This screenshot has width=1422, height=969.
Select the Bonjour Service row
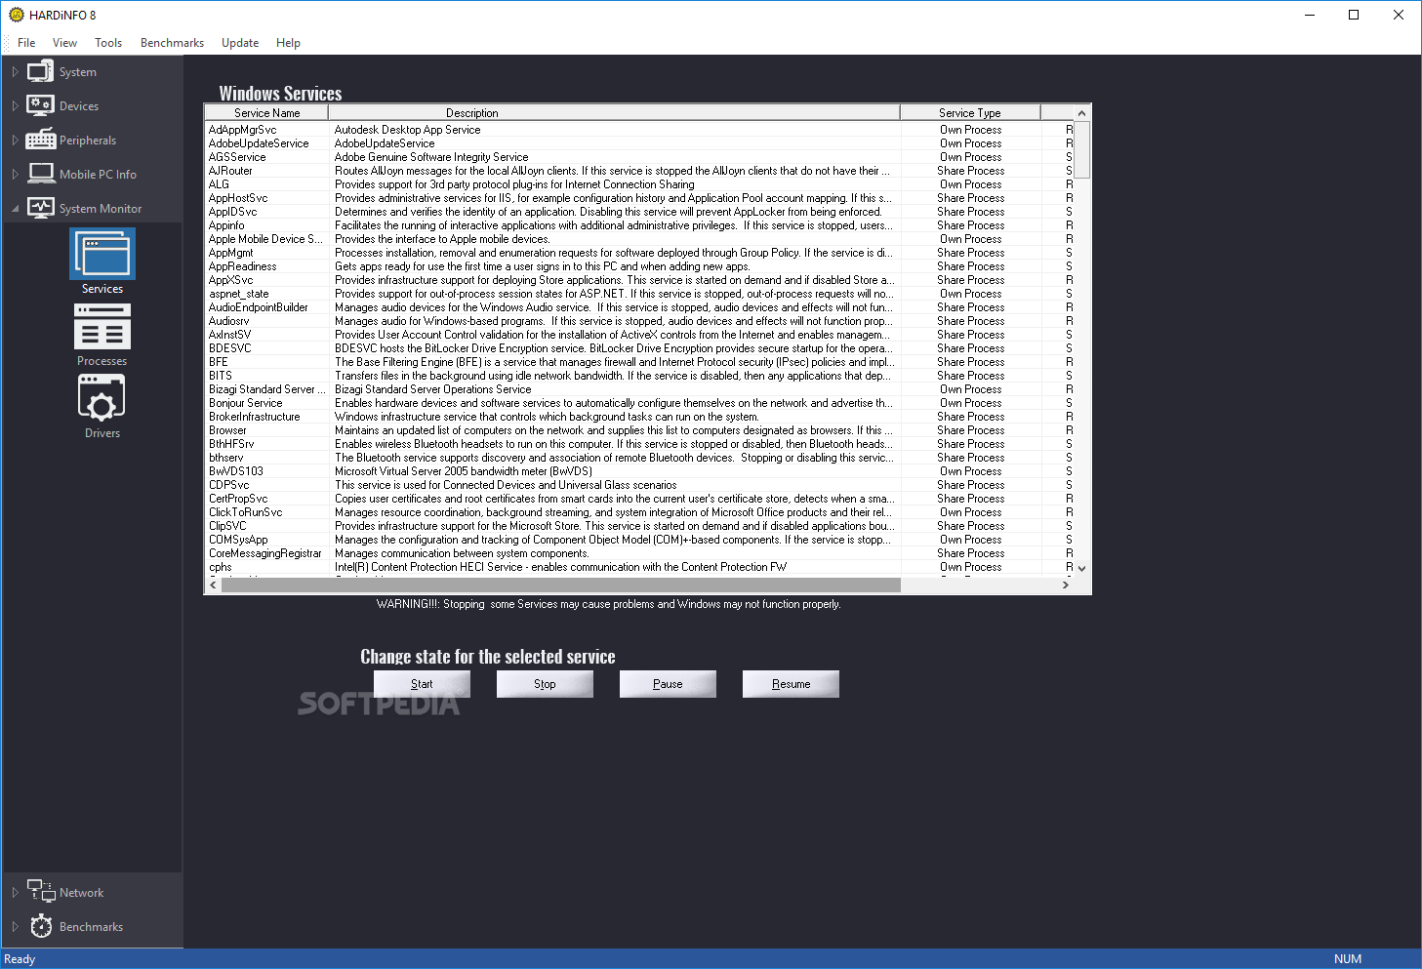coord(638,403)
